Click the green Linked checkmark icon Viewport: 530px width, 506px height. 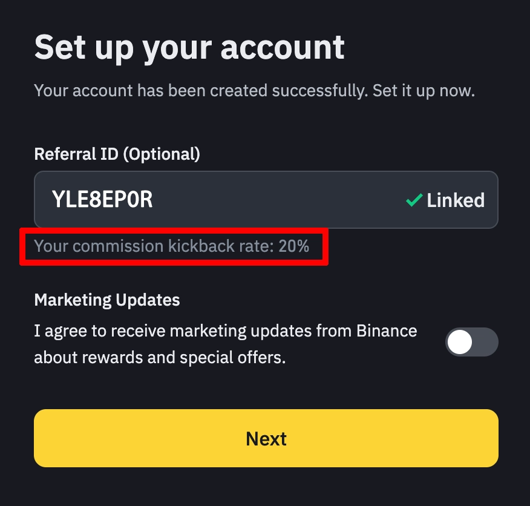pos(414,200)
